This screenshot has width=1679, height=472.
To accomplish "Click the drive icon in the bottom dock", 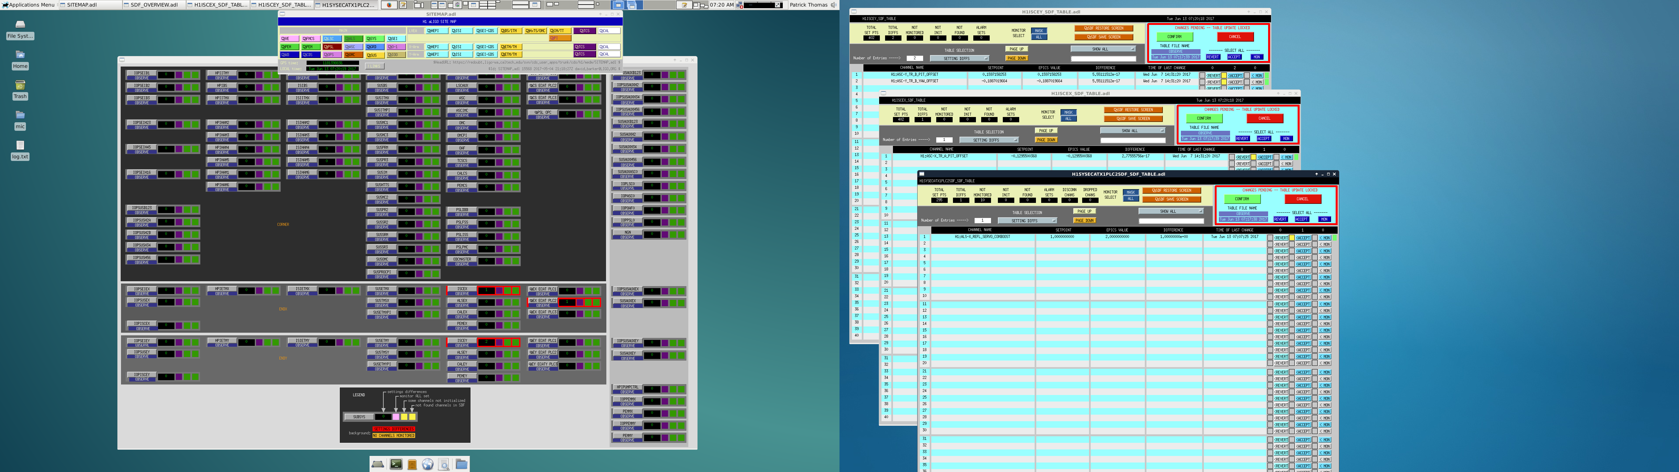I will pos(378,463).
